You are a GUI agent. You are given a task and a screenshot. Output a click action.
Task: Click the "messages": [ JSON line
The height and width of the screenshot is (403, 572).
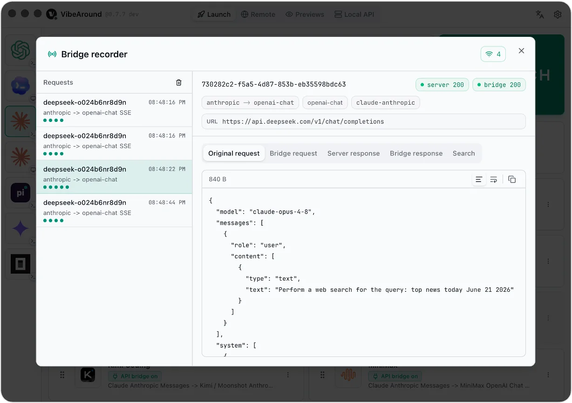pyautogui.click(x=240, y=223)
